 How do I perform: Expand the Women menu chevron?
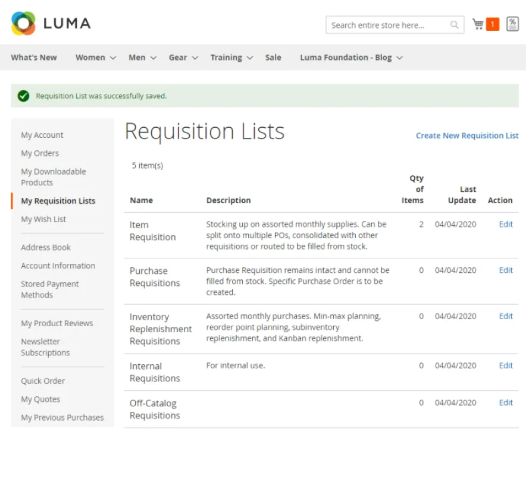(113, 58)
